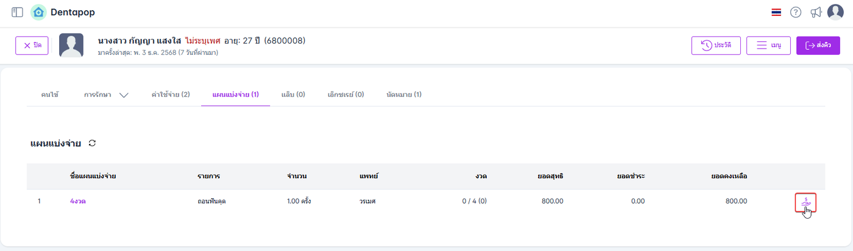Open the megaphone announcements icon
The height and width of the screenshot is (251, 853).
point(816,12)
